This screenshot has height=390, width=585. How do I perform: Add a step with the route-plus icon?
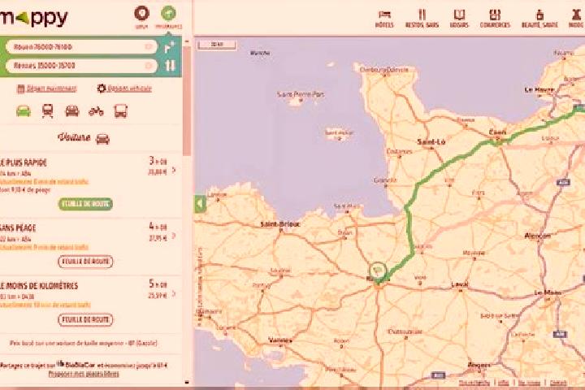tap(170, 47)
